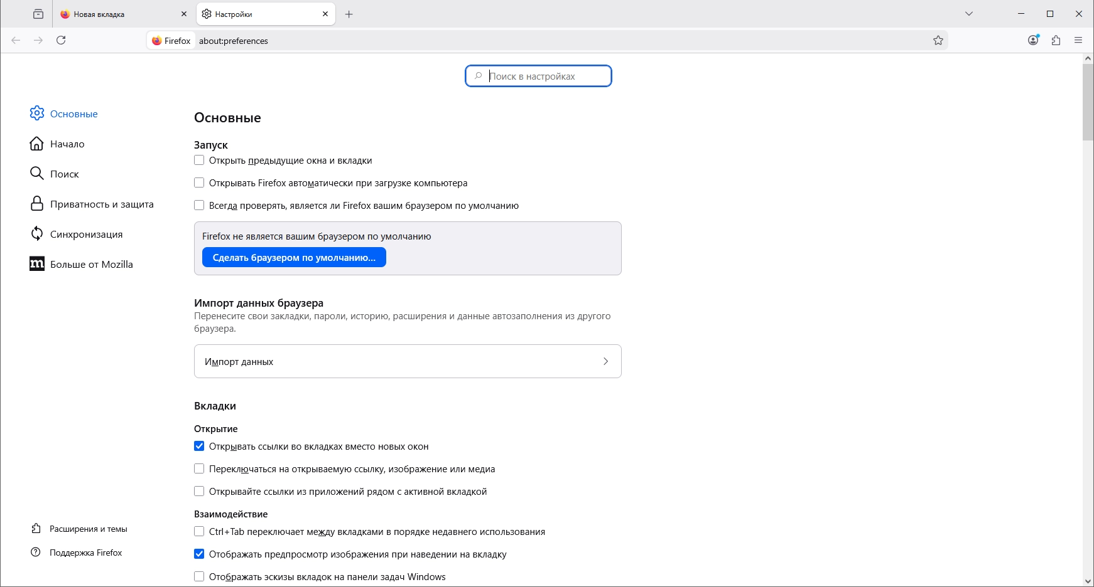
Task: Enable 'Открыть предыдущие окна и вкладки' checkbox
Action: pos(199,161)
